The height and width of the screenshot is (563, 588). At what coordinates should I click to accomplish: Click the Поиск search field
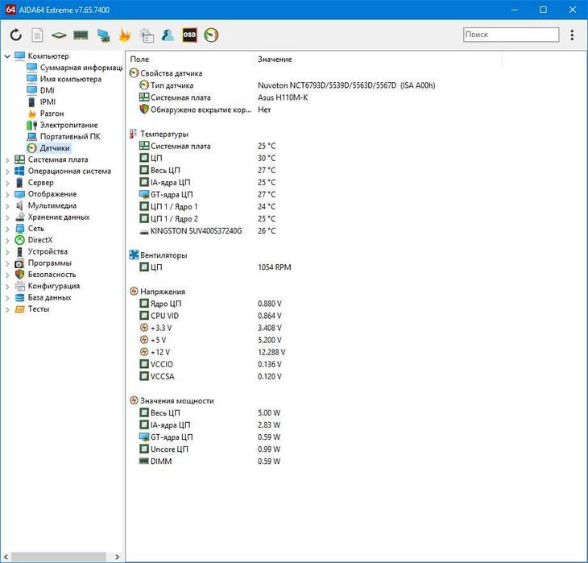pyautogui.click(x=511, y=35)
